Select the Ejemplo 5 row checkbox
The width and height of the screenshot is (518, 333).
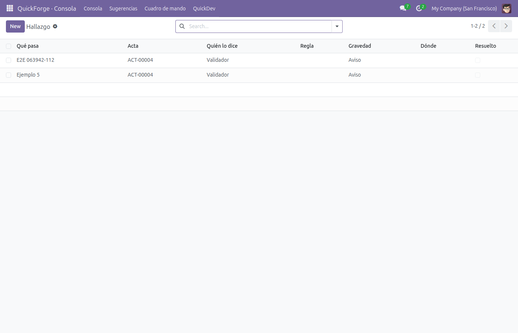point(9,75)
